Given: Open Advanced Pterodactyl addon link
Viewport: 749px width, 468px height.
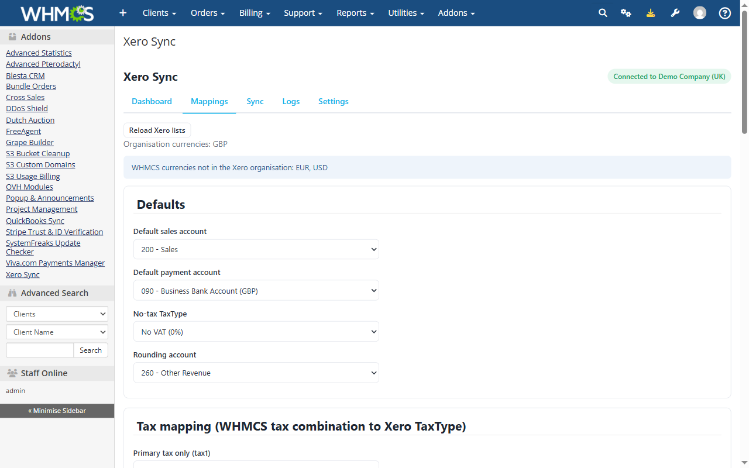Looking at the screenshot, I should pyautogui.click(x=43, y=64).
